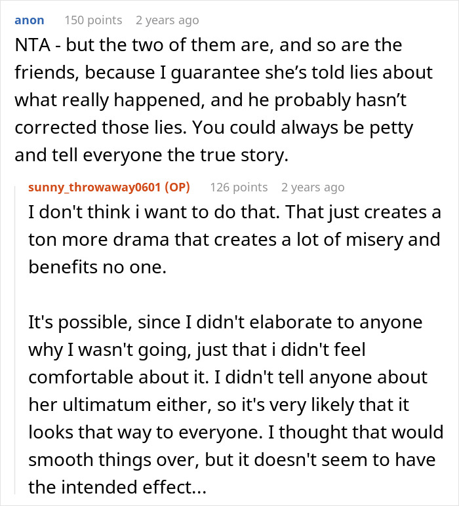459x506 pixels.
Task: Click the 150 points score label
Action: click(x=93, y=20)
